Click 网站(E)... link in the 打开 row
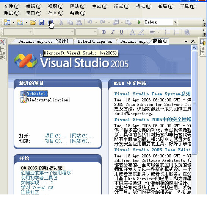This screenshot has height=202, width=207. [83, 136]
